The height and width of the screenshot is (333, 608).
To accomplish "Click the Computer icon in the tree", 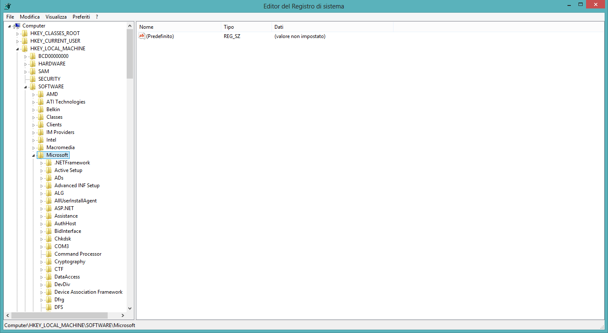I will click(x=17, y=26).
